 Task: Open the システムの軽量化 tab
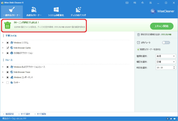pos(56,12)
